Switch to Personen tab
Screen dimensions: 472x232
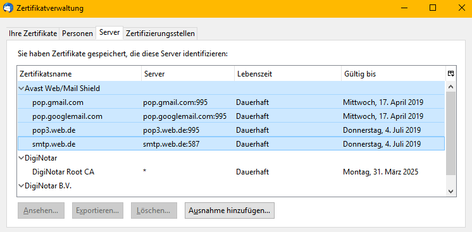click(x=77, y=34)
